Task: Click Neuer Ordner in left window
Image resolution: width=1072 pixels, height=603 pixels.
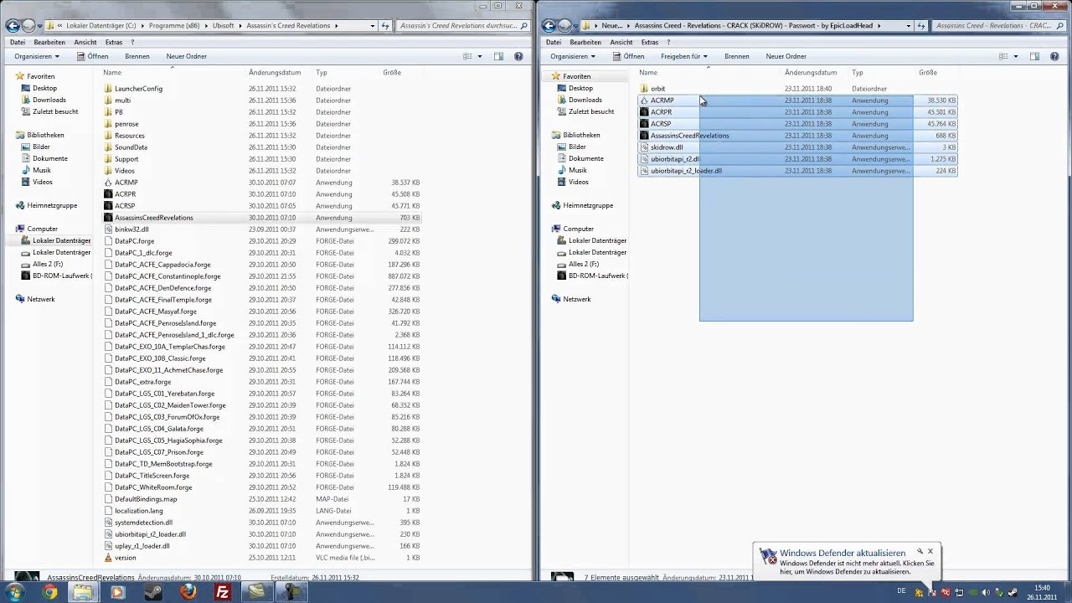Action: [187, 56]
